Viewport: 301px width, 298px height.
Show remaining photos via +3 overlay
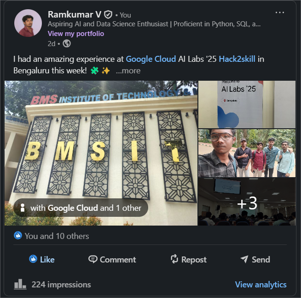pyautogui.click(x=247, y=203)
